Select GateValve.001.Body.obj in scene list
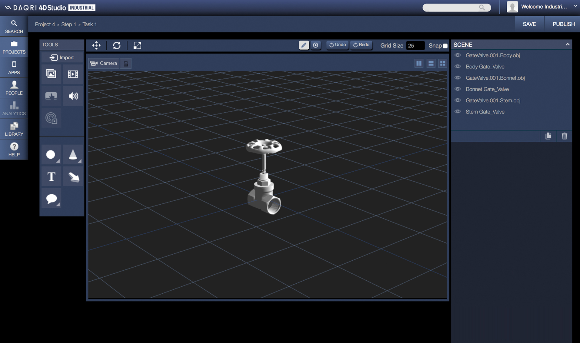Image resolution: width=580 pixels, height=343 pixels. (x=492, y=55)
